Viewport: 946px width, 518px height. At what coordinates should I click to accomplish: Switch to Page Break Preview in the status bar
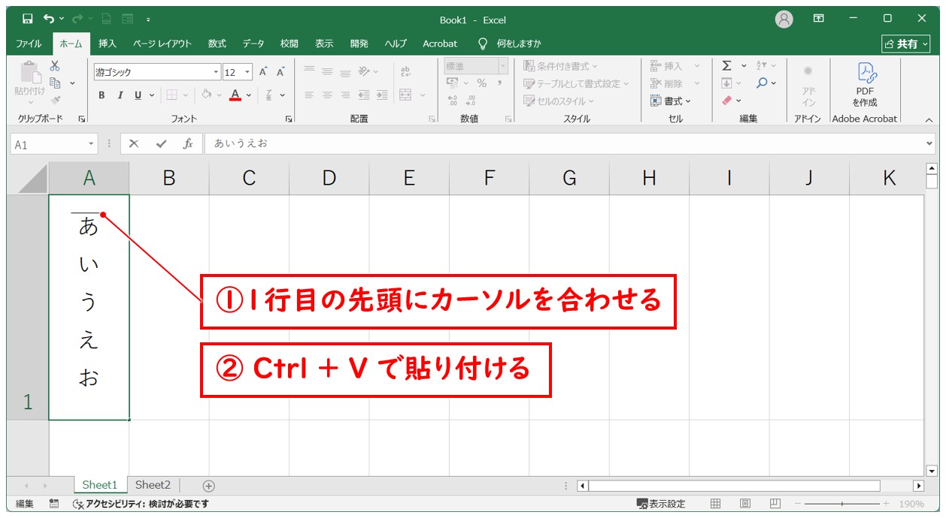pos(775,504)
